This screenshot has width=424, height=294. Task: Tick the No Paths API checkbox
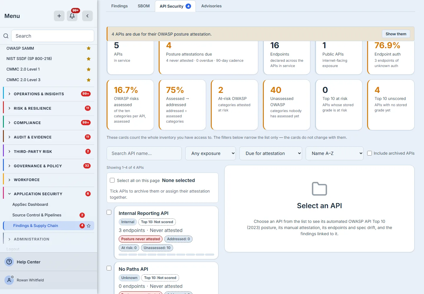click(x=109, y=268)
